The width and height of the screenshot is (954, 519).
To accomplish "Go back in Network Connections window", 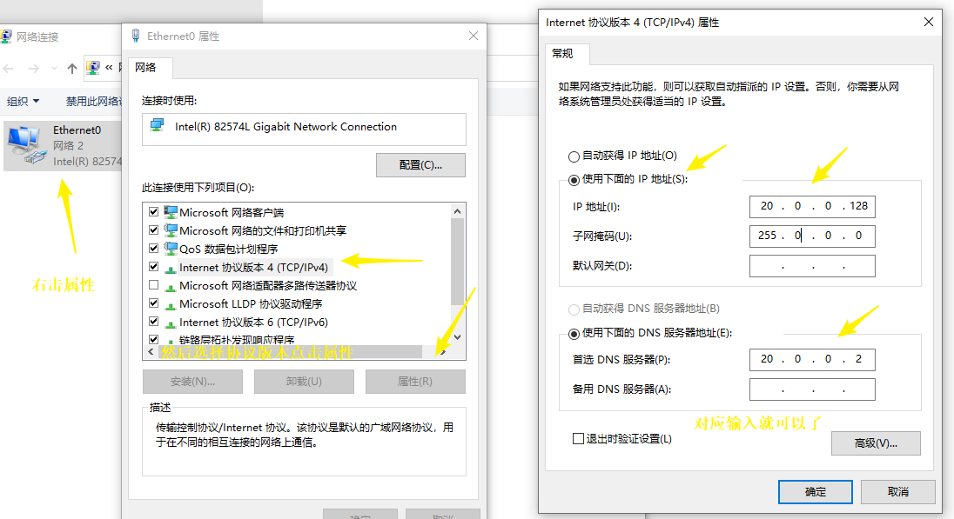I will tap(9, 69).
